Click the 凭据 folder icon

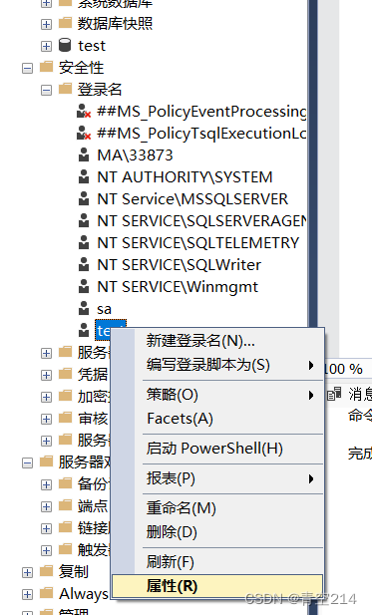tap(65, 375)
